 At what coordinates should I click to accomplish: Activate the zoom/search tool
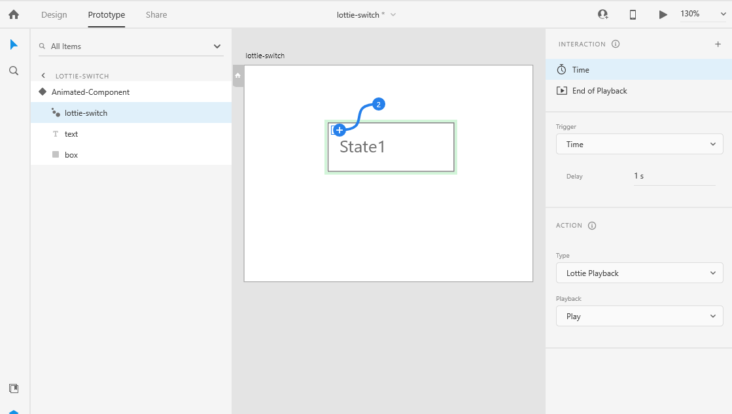14,71
